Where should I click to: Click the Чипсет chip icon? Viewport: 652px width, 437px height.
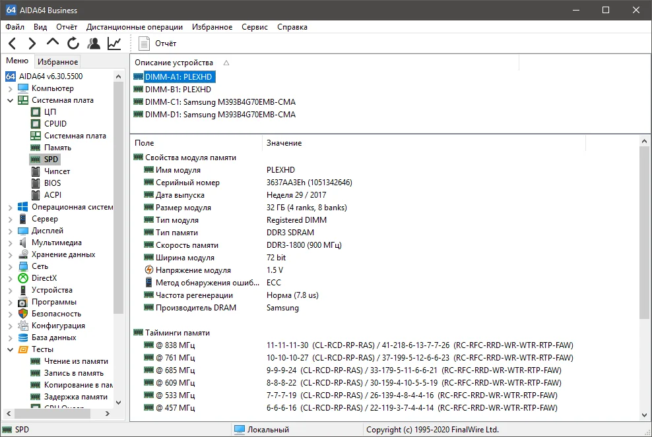(36, 171)
